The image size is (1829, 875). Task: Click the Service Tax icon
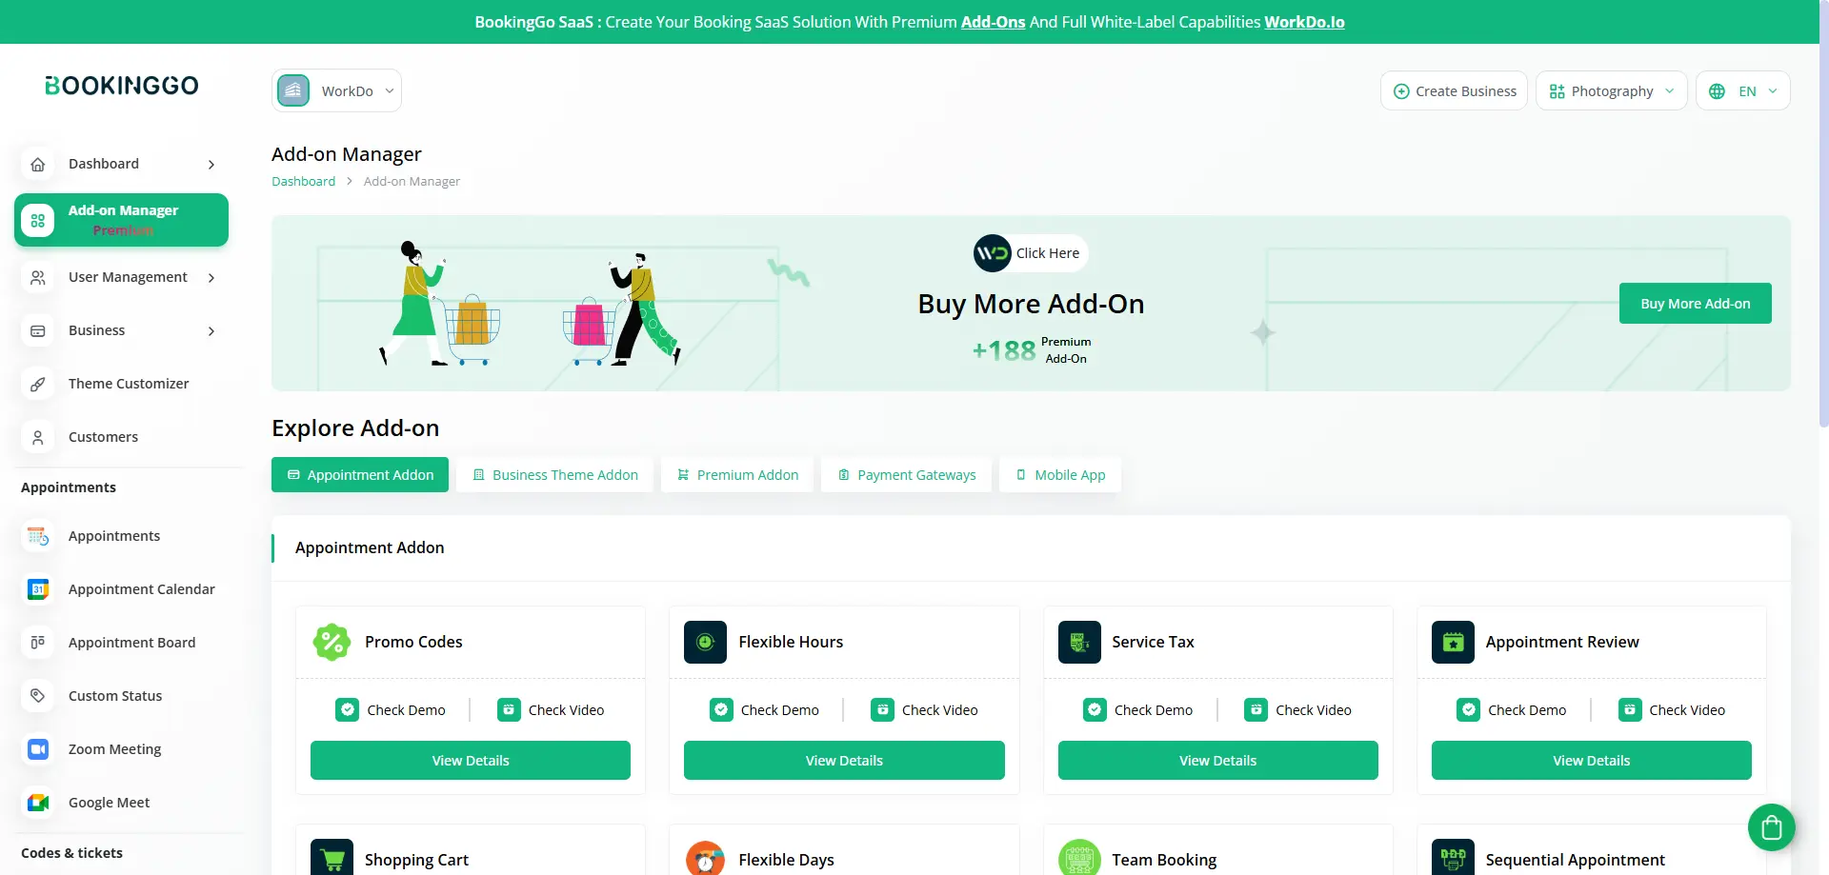1079,642
